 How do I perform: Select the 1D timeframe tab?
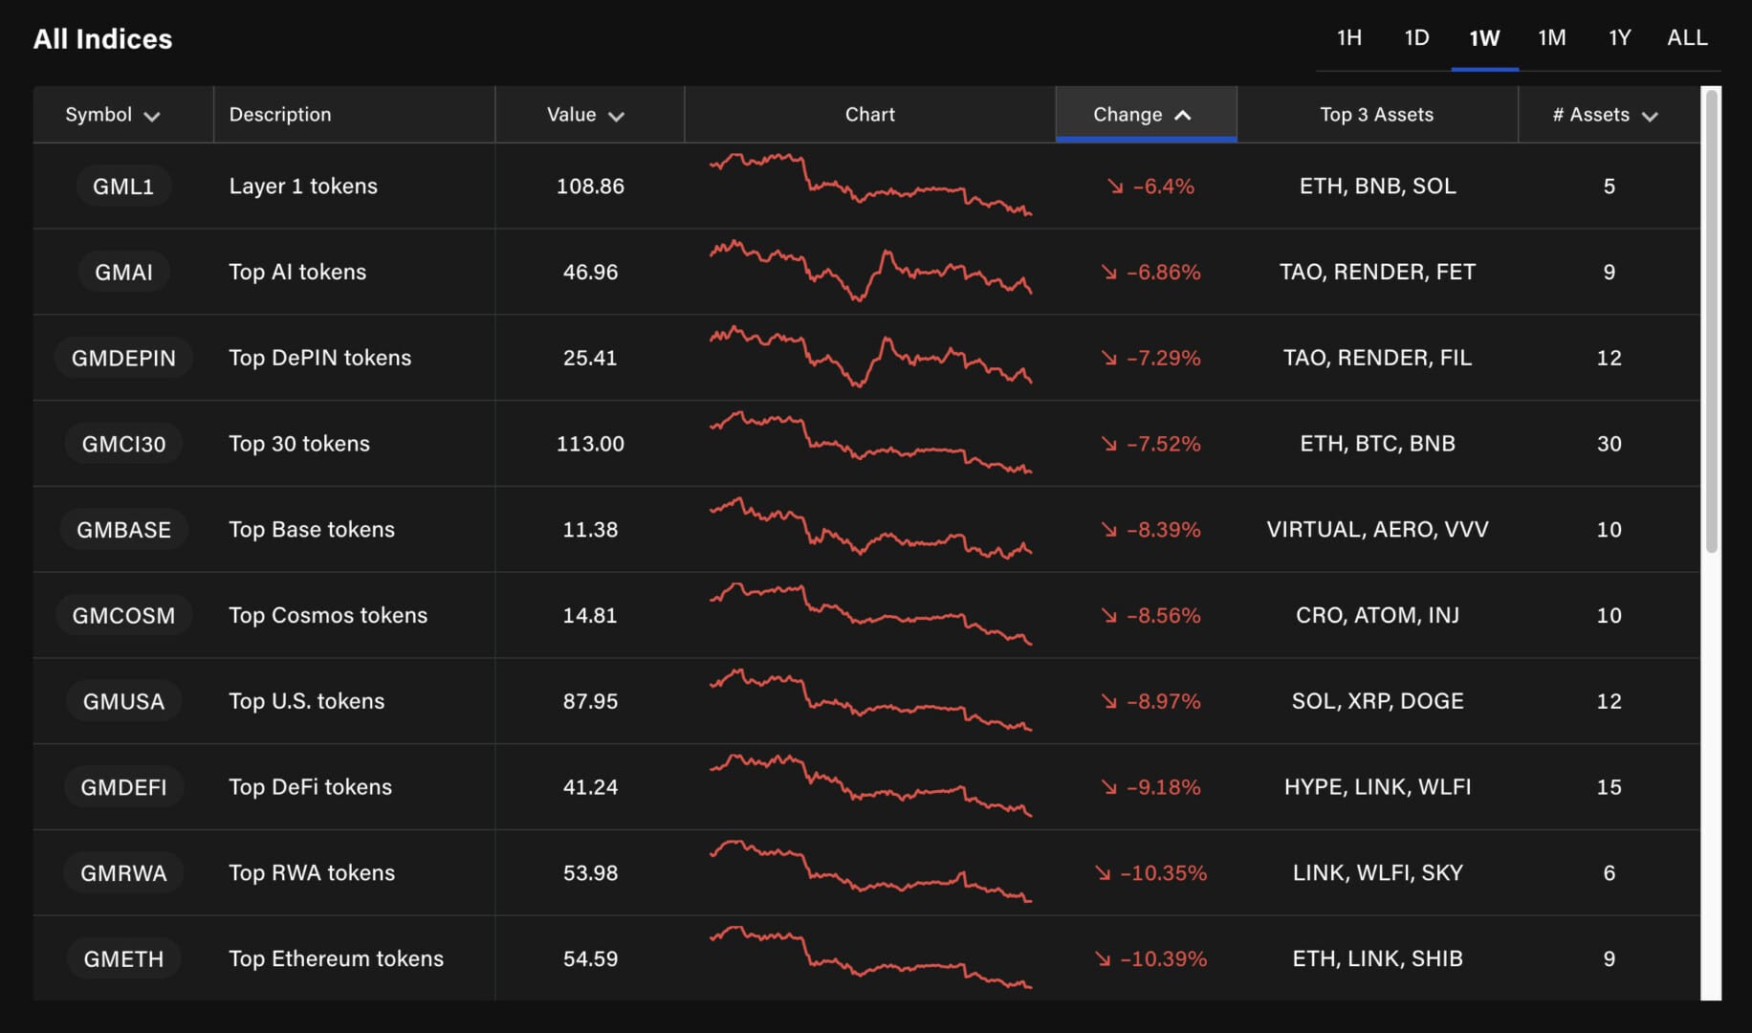[x=1416, y=38]
